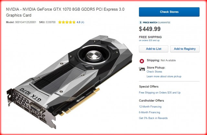Click the Add to Registry button
Image resolution: width=207 pixels, height=135 pixels.
[185, 49]
